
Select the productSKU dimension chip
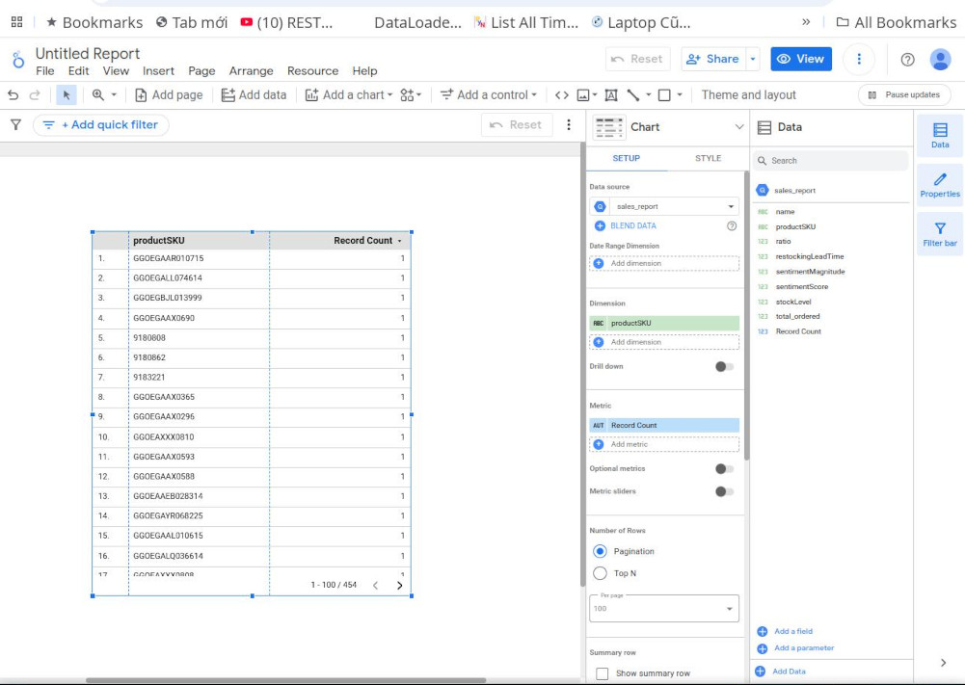[x=664, y=323]
